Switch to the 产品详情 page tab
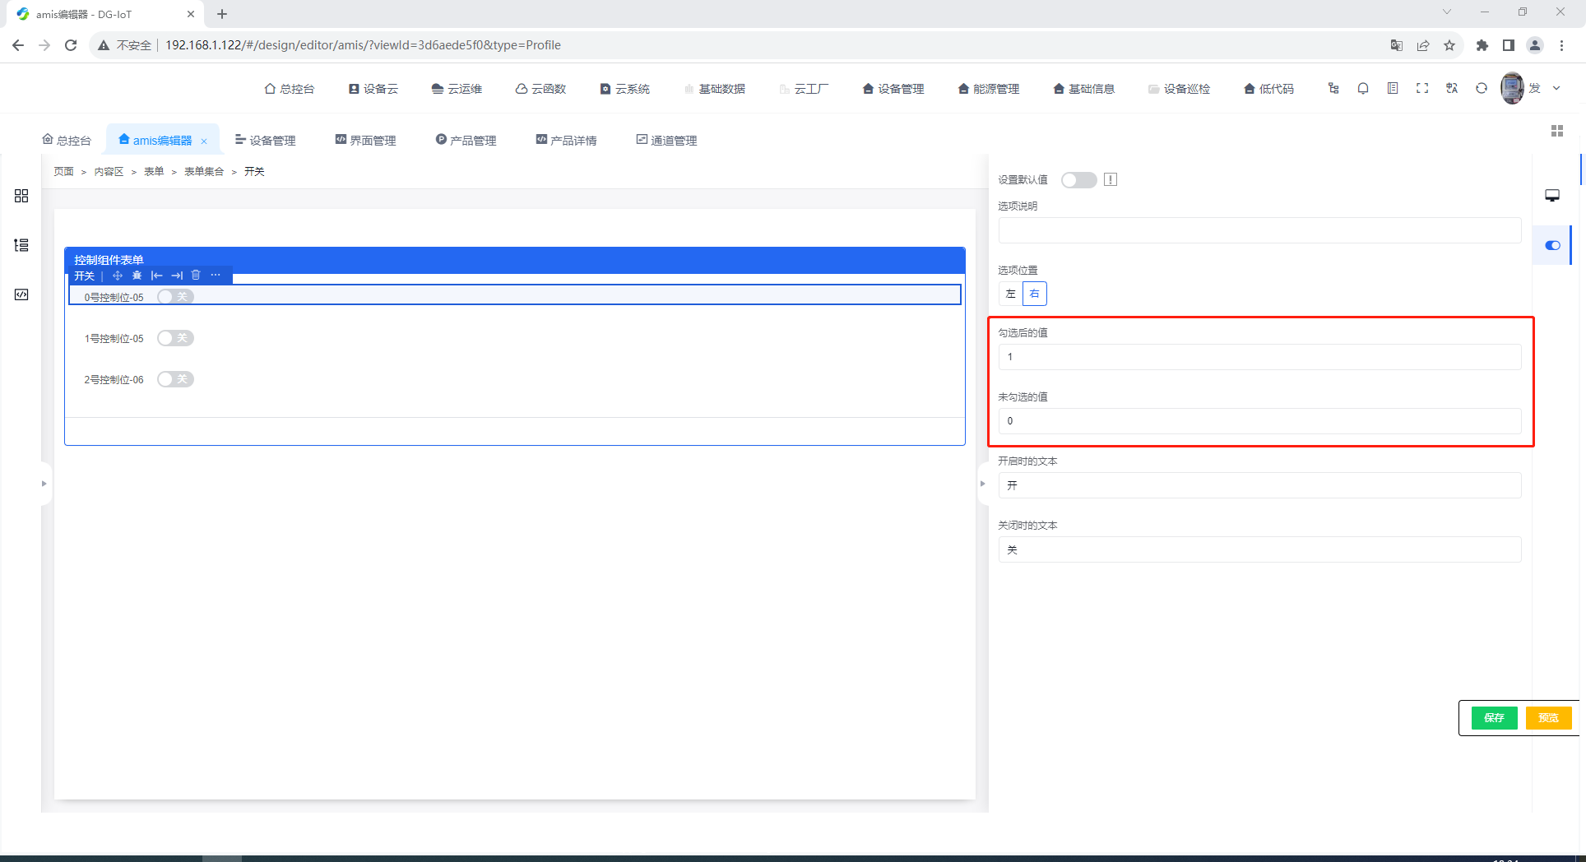The image size is (1586, 862). (x=567, y=141)
